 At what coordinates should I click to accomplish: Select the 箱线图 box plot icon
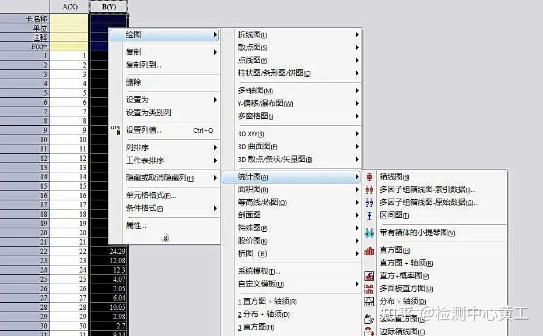(369, 176)
